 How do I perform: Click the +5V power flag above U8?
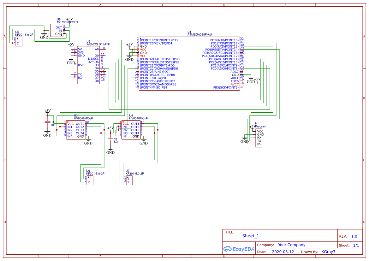[x=69, y=20]
